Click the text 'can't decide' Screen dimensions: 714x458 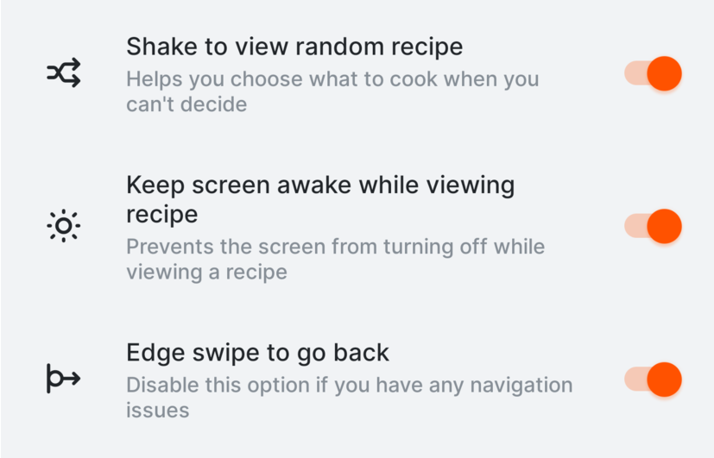(186, 104)
